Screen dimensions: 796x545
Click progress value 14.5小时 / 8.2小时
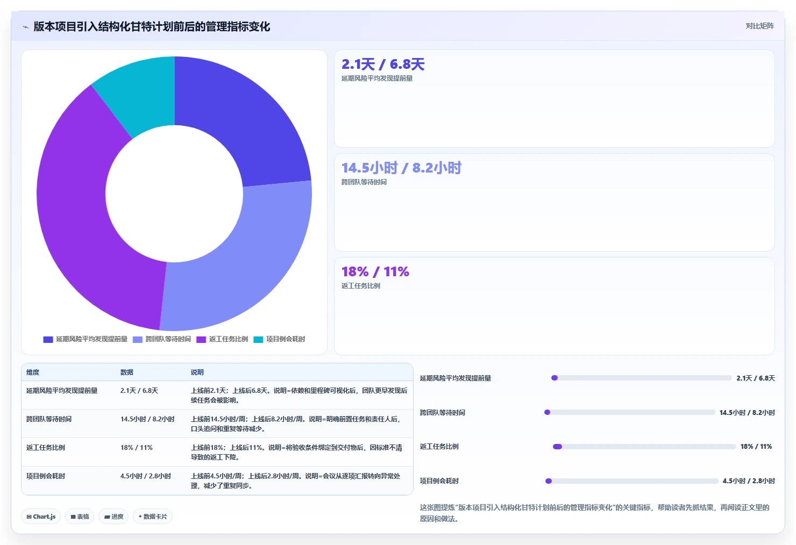point(747,413)
